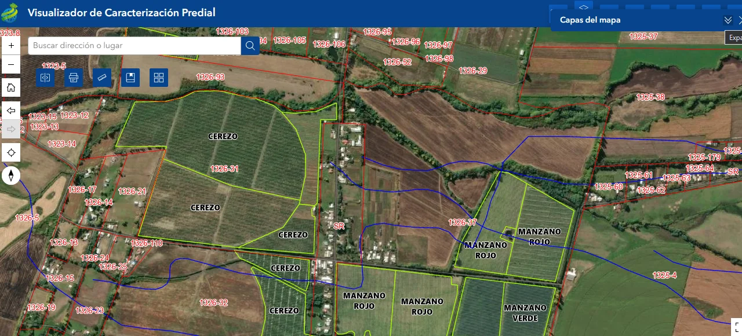Open the measurement ruler tool

(102, 78)
